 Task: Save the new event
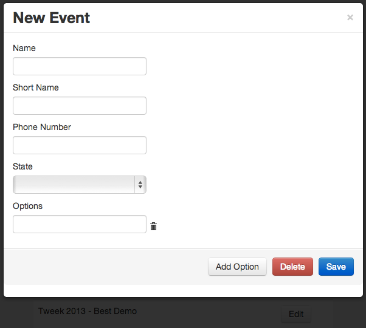click(336, 267)
